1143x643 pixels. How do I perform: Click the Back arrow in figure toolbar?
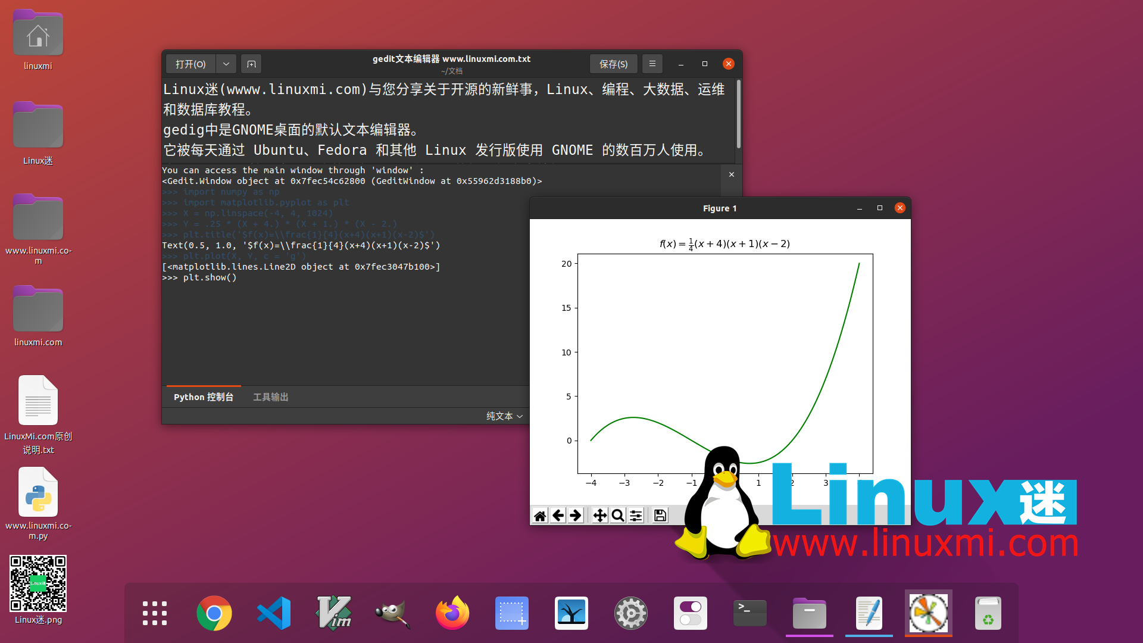pyautogui.click(x=558, y=516)
